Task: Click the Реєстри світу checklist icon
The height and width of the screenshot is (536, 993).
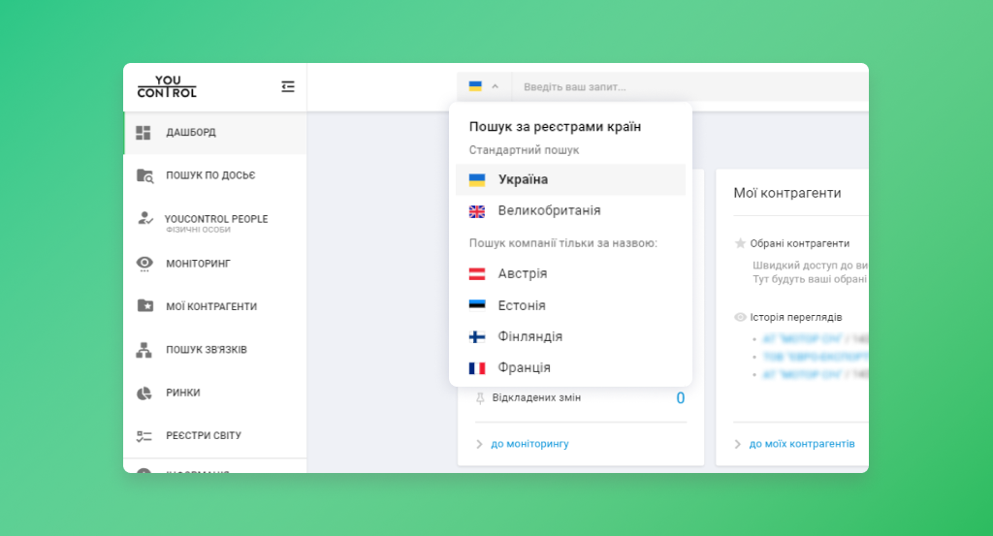Action: pyautogui.click(x=144, y=436)
